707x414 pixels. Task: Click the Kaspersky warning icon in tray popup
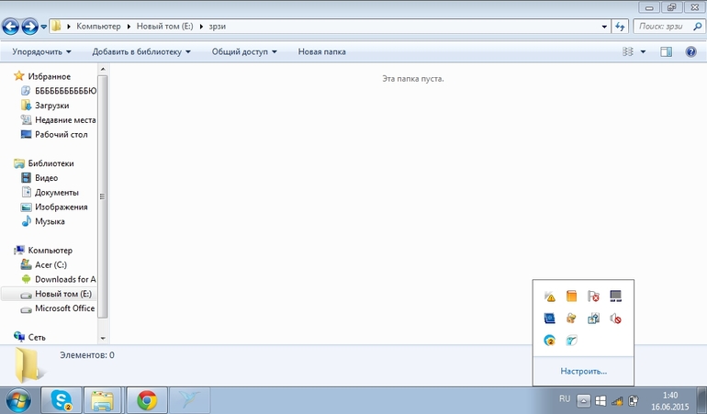pyautogui.click(x=549, y=296)
